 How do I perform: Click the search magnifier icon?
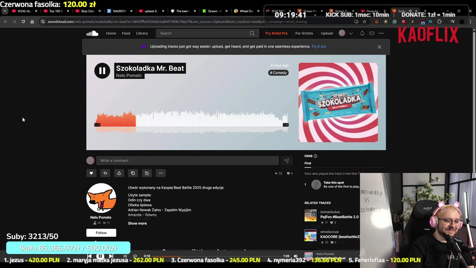coord(252,33)
